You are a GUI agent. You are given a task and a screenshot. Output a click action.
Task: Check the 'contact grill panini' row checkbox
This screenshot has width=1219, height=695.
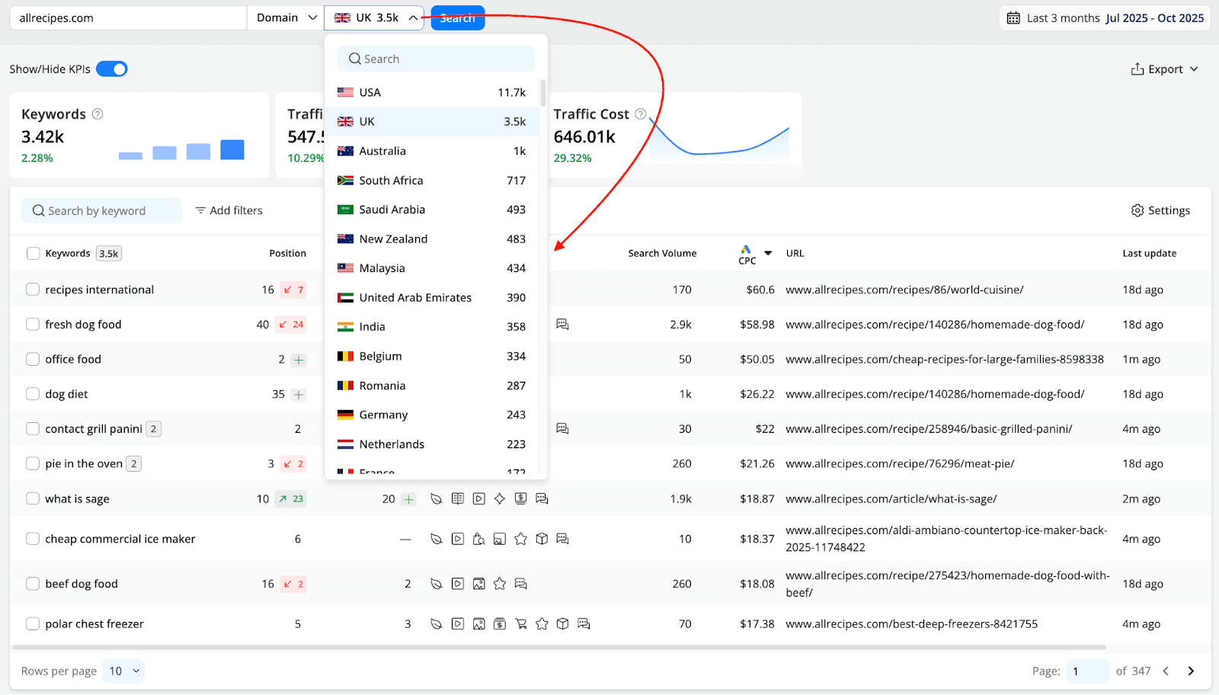(33, 429)
